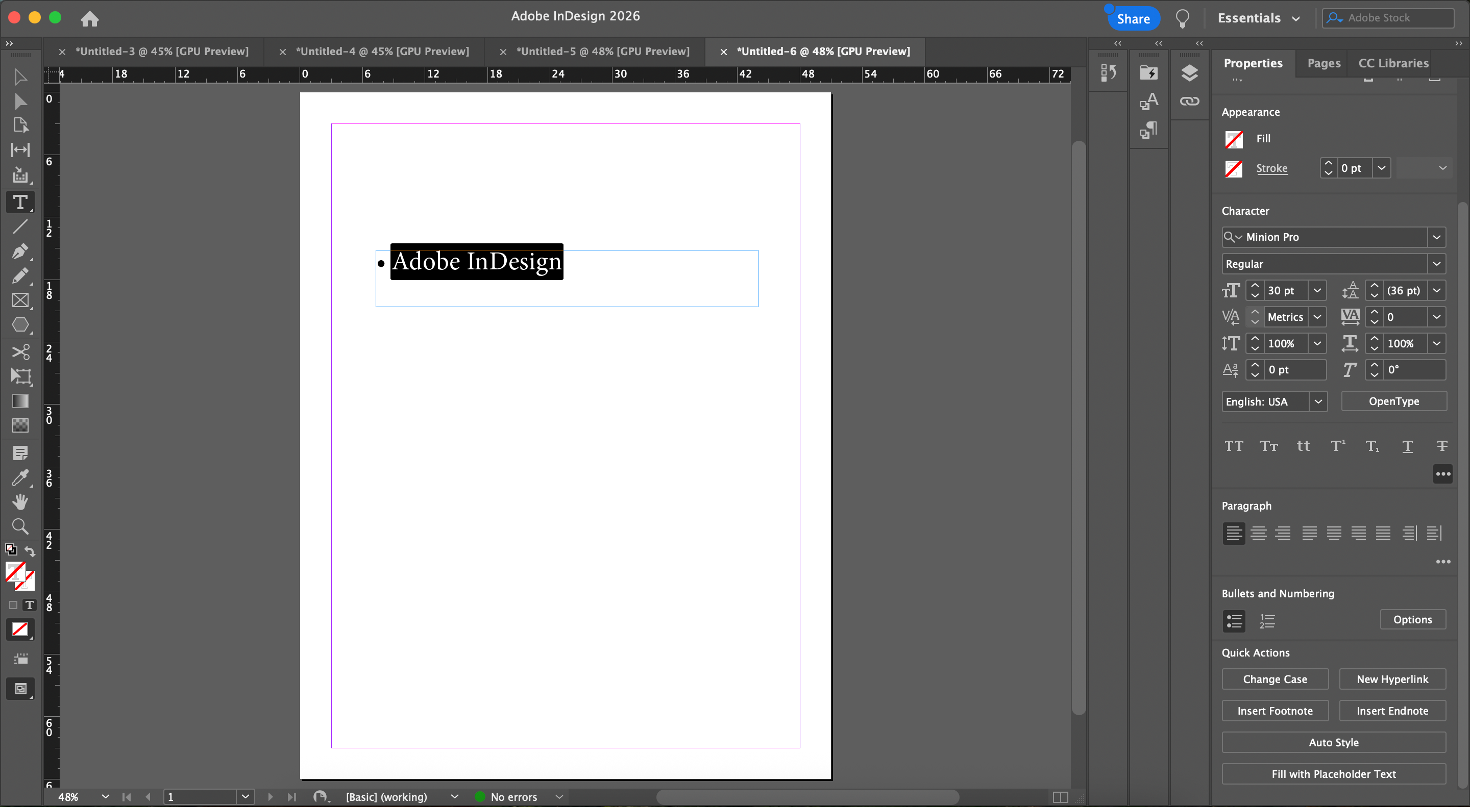Select the Zoom tool in toolbar
The width and height of the screenshot is (1470, 807).
tap(20, 526)
